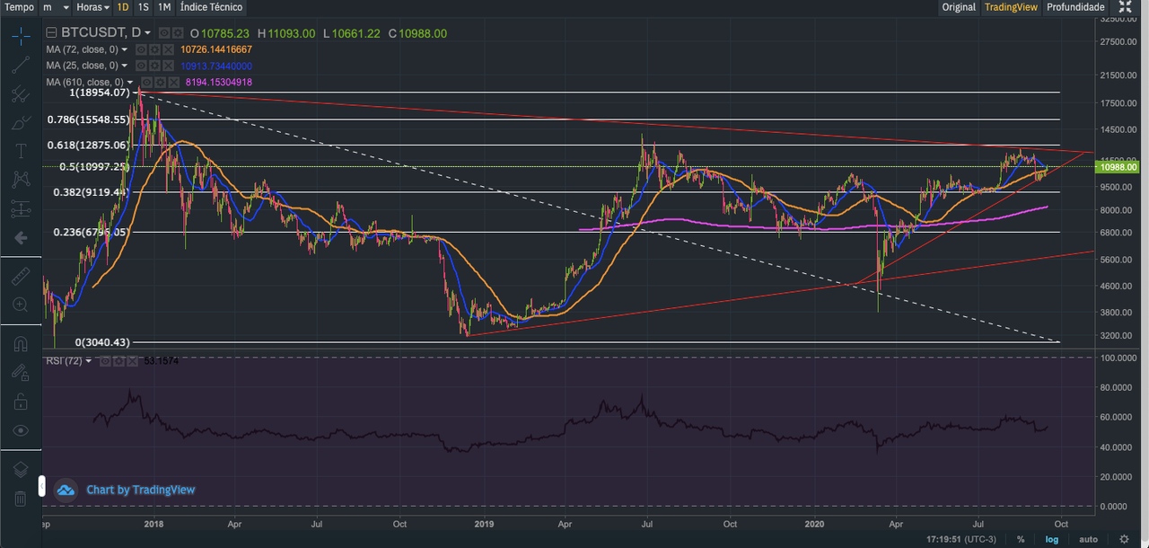Enable magnet mode in left toolbar
The image size is (1149, 548).
point(20,343)
